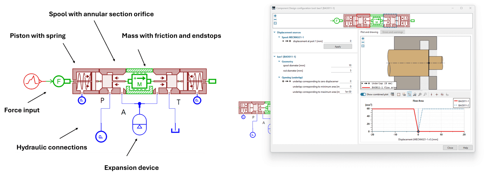Zoom in on the top sketch strip

[275, 16]
